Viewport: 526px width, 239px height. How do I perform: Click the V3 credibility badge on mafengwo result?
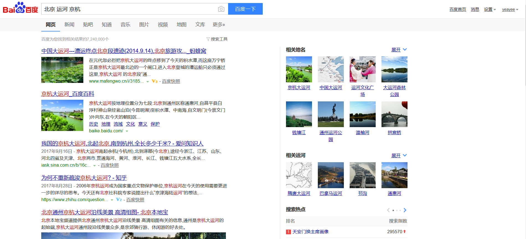(154, 81)
